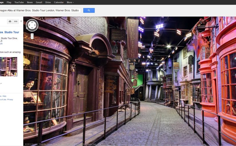Click the Pegman icon on photo thumbnail
236x146 pixels.
(15, 74)
